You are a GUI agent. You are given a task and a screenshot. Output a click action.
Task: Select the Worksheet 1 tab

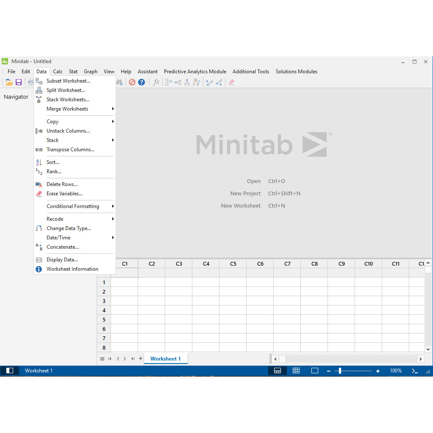[166, 358]
